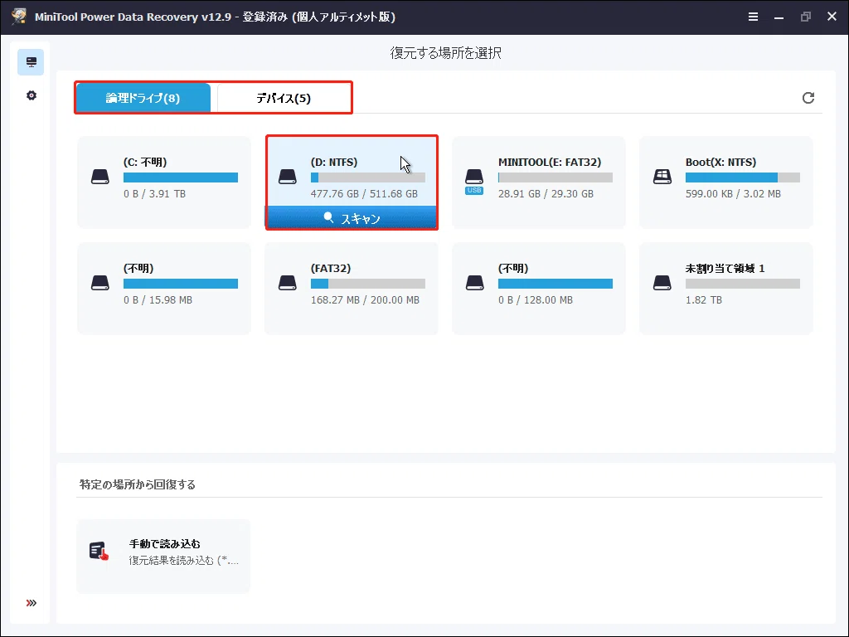849x637 pixels.
Task: Click the 599.00 KB / 3.02 MB size text
Action: (x=733, y=193)
